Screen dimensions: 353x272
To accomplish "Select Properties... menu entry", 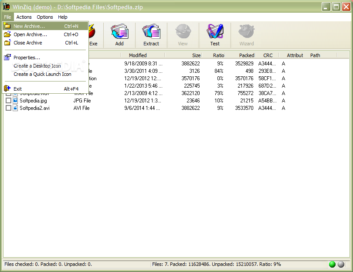I will [x=45, y=58].
